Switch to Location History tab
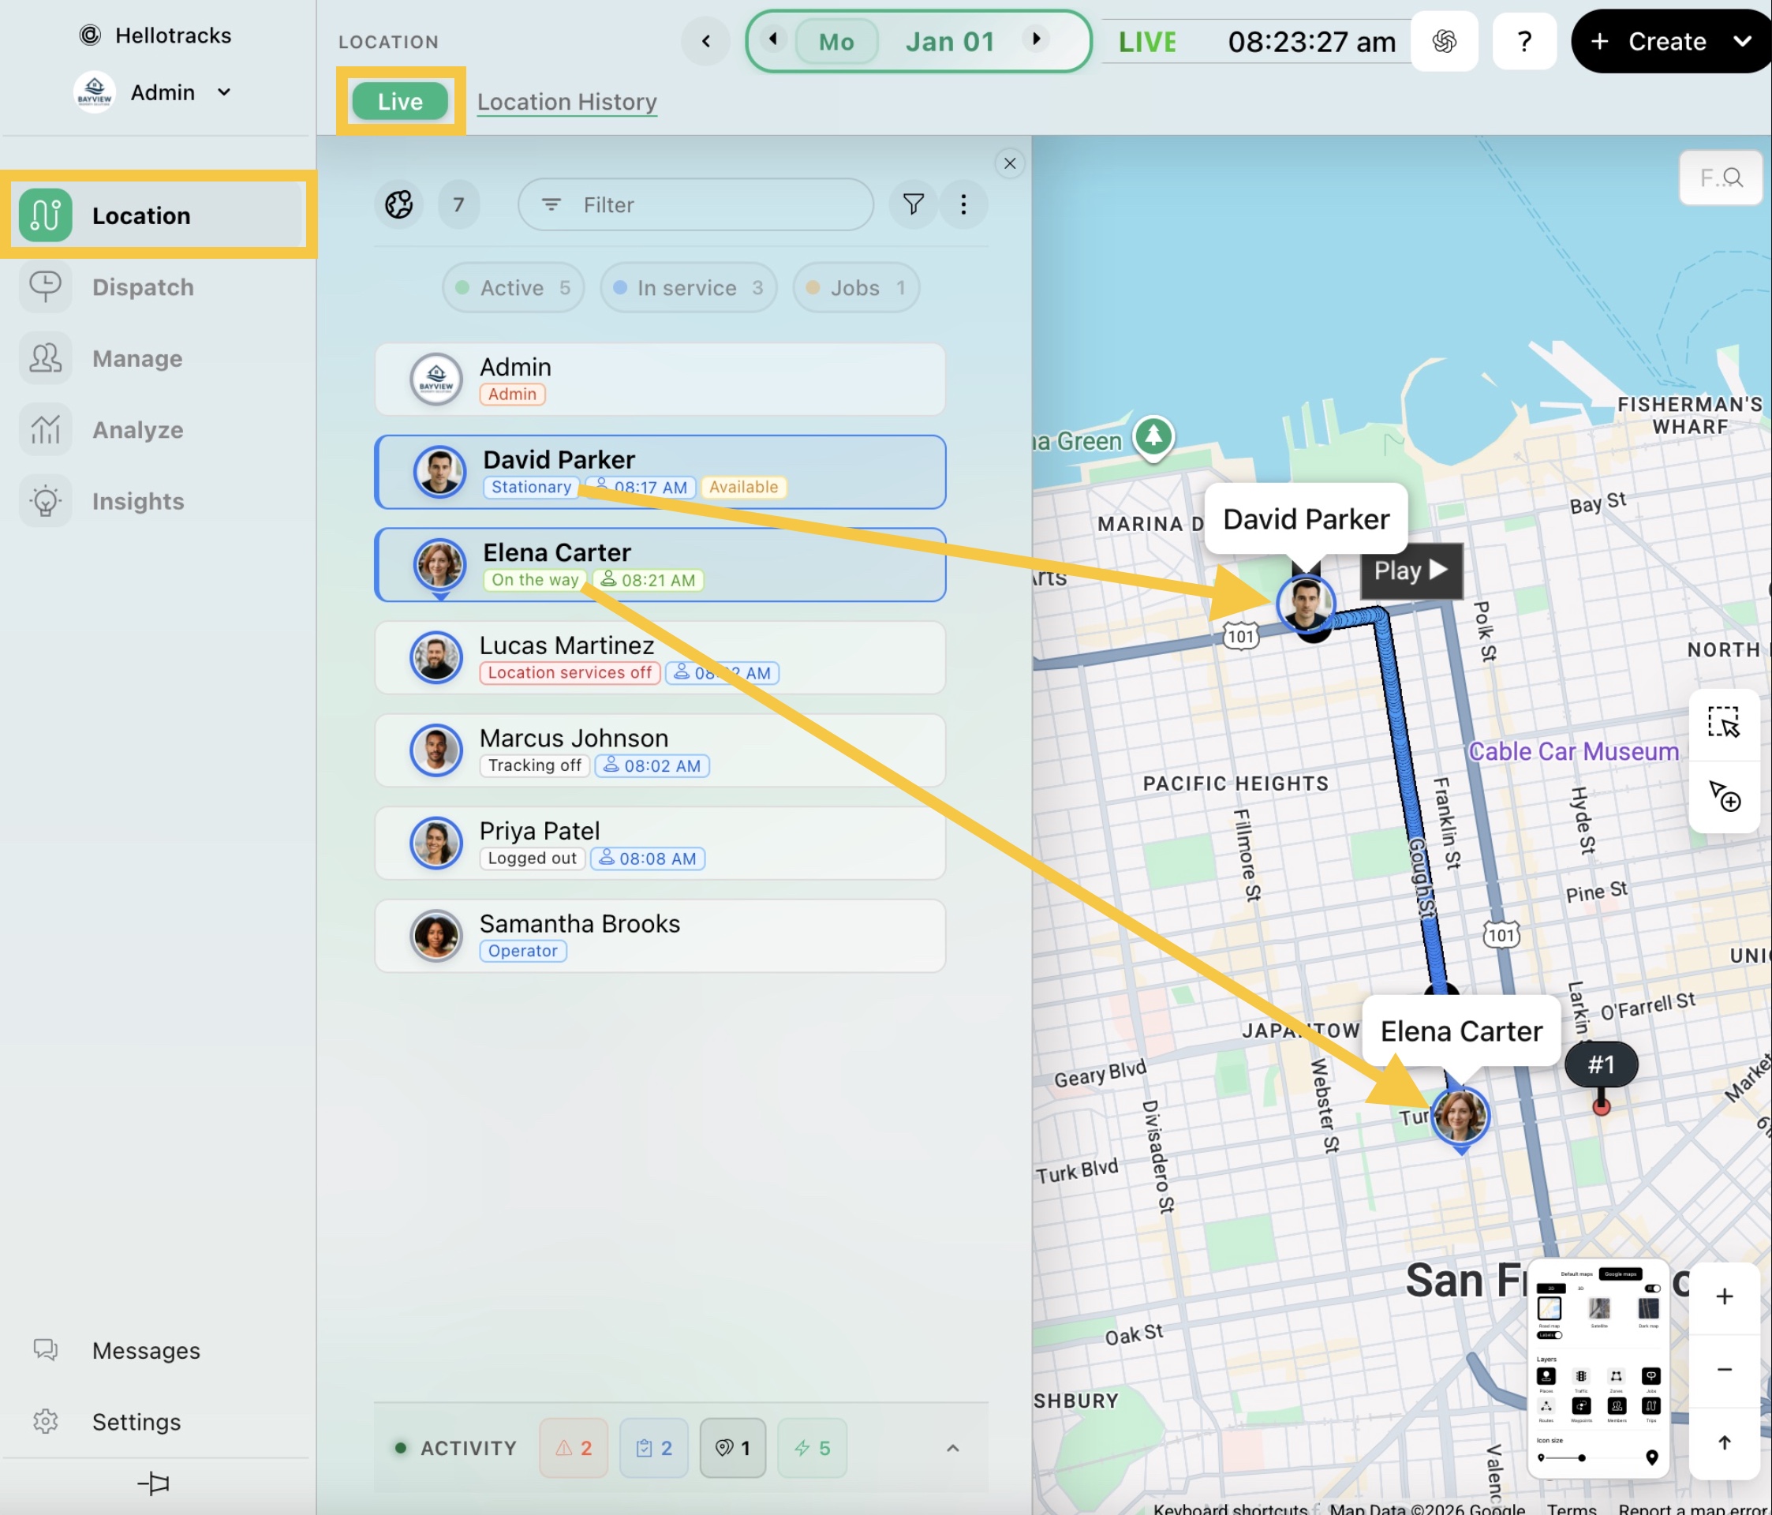Viewport: 1772px width, 1515px height. (x=567, y=102)
